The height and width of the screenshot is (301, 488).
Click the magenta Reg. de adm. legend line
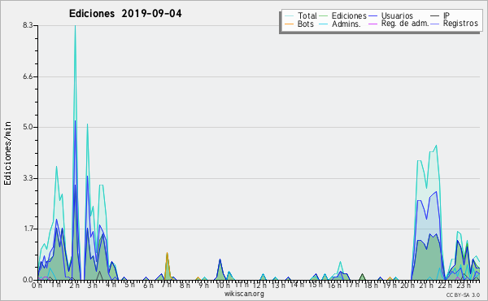click(x=373, y=24)
